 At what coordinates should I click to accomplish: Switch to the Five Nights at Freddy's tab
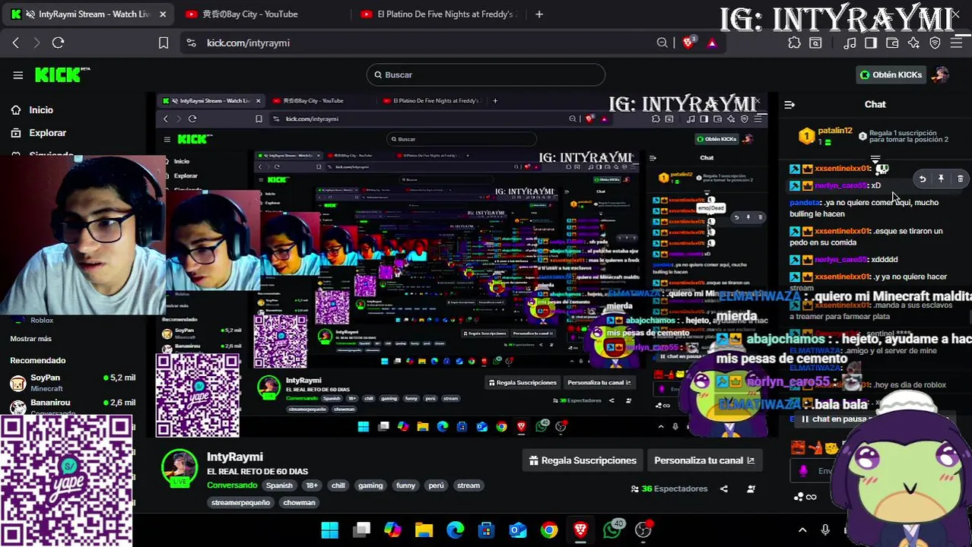click(x=440, y=14)
